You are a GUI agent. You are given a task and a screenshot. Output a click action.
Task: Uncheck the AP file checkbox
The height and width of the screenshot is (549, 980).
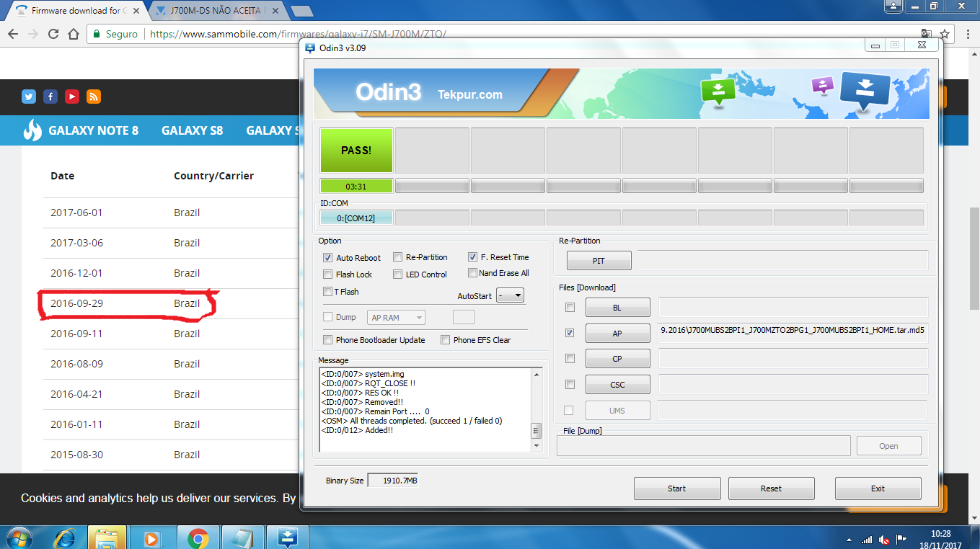coord(570,333)
